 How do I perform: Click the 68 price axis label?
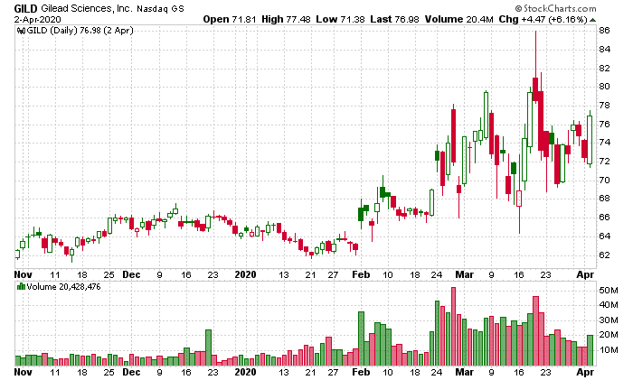[x=604, y=199]
